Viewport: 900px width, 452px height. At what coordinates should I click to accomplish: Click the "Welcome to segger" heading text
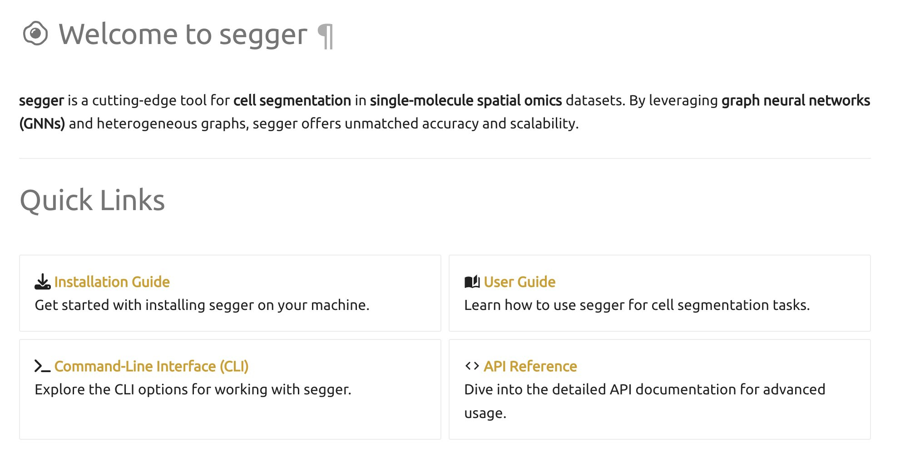click(183, 34)
